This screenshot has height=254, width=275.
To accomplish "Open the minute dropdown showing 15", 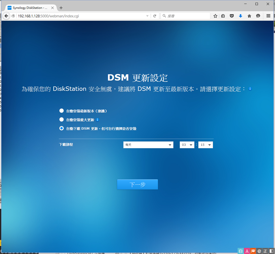I will click(x=206, y=145).
